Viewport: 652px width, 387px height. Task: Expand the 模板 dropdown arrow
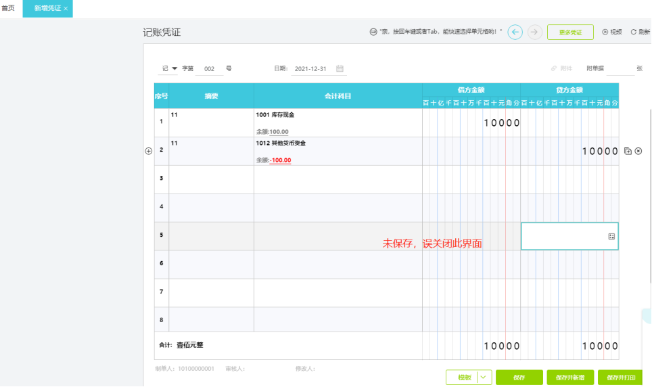(x=484, y=378)
